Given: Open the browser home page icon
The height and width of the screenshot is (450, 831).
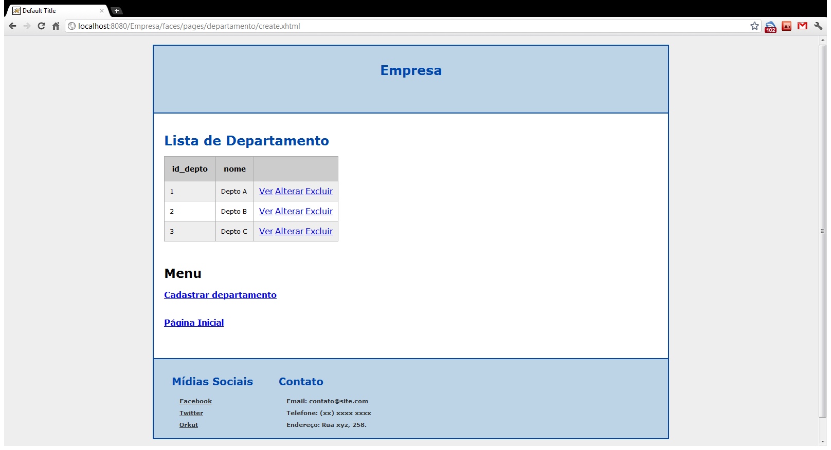Looking at the screenshot, I should [x=56, y=26].
